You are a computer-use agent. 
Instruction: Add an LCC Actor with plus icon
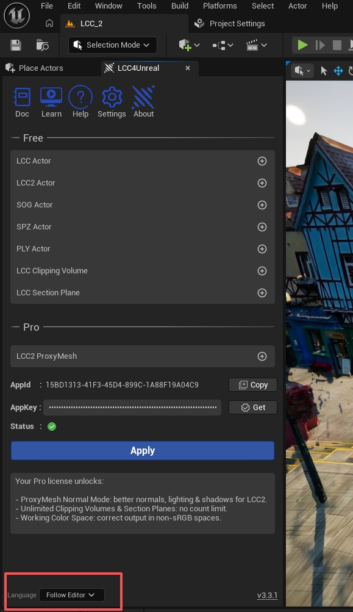tap(262, 161)
